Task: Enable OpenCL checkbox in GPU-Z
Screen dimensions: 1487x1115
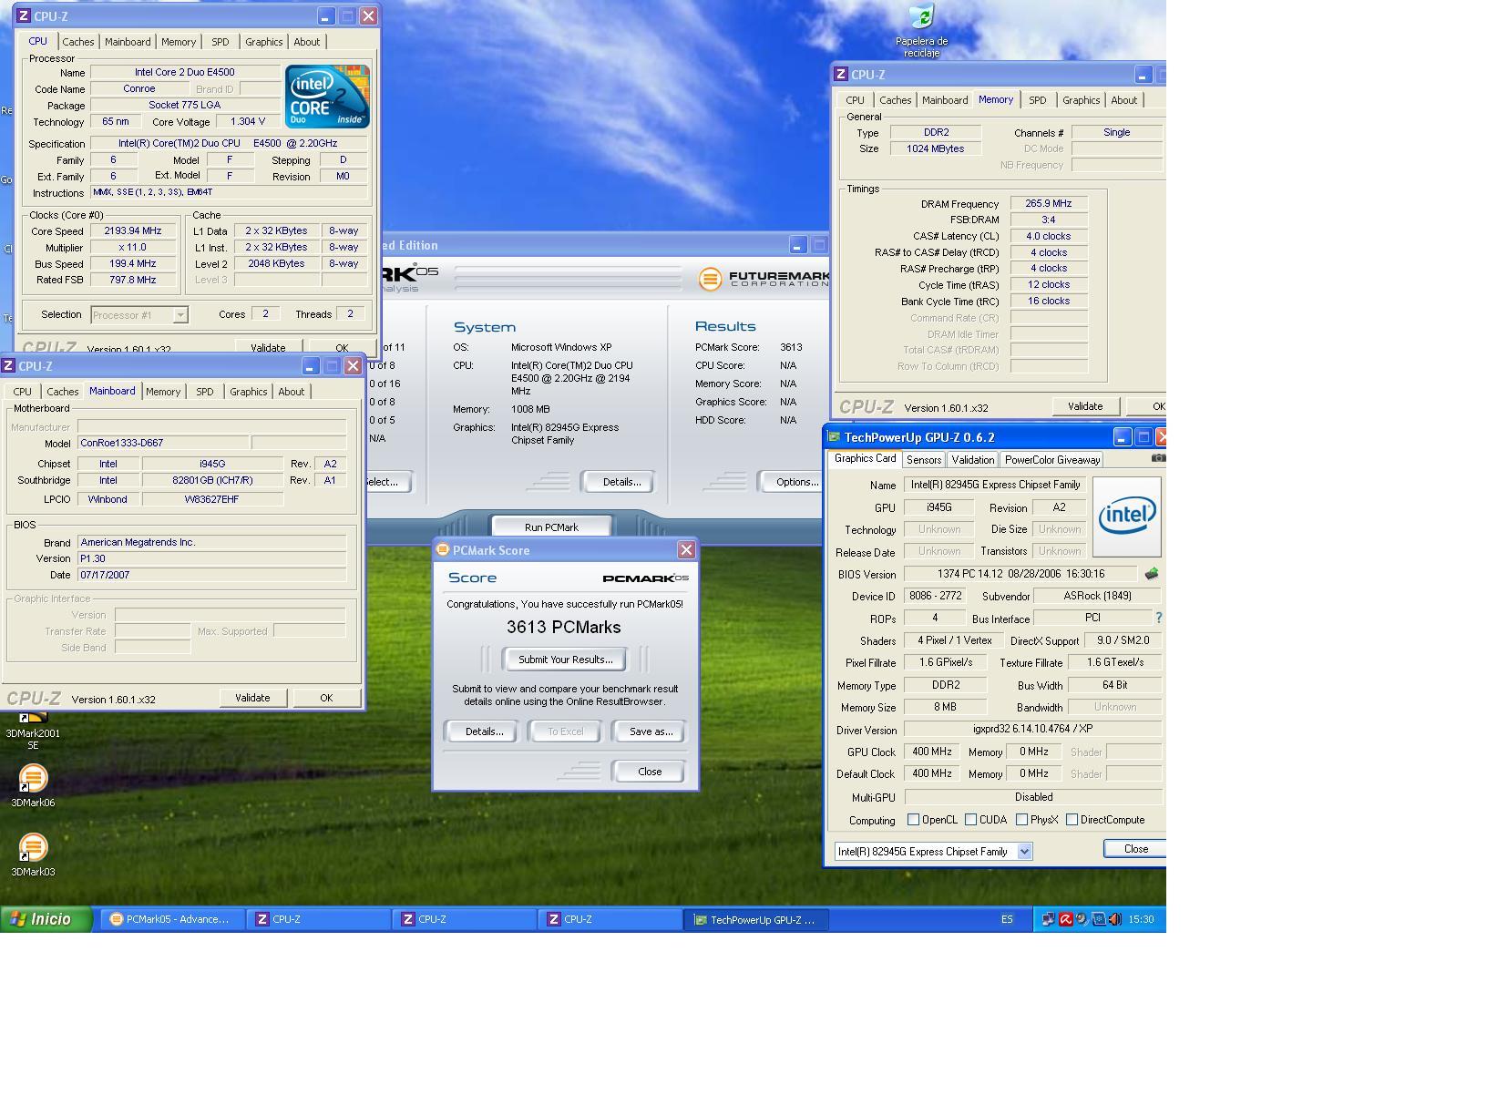Action: pyautogui.click(x=913, y=820)
